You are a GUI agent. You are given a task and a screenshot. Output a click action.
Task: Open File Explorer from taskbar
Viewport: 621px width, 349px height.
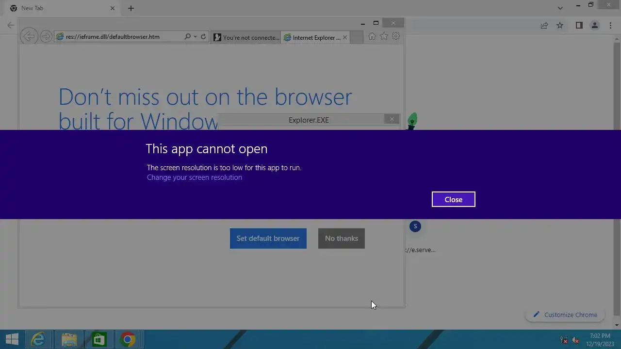pyautogui.click(x=69, y=339)
